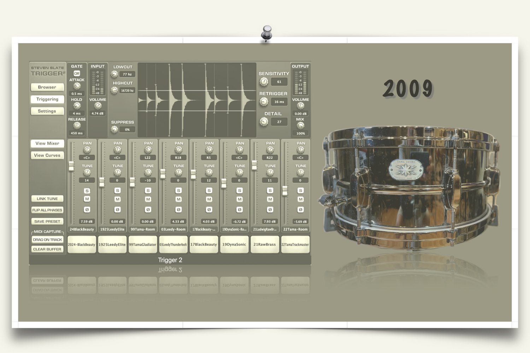Click the Input Volume knob
530x353 pixels.
[x=98, y=106]
